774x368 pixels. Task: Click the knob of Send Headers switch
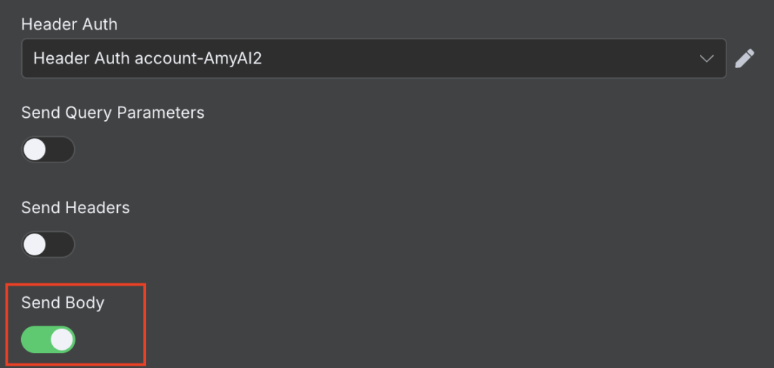point(35,244)
